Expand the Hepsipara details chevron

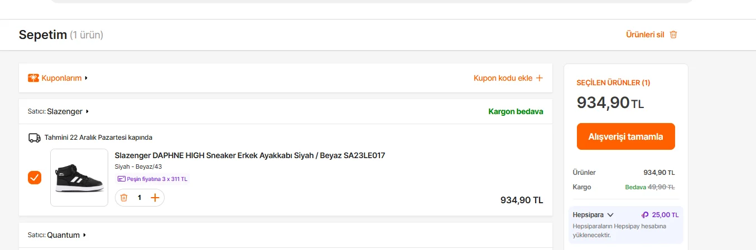(610, 215)
